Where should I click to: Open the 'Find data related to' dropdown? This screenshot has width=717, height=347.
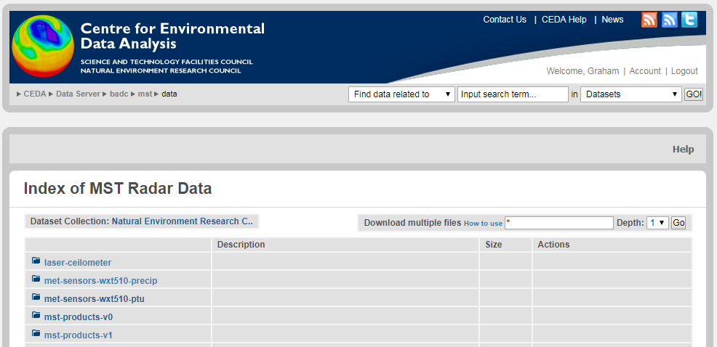[401, 94]
